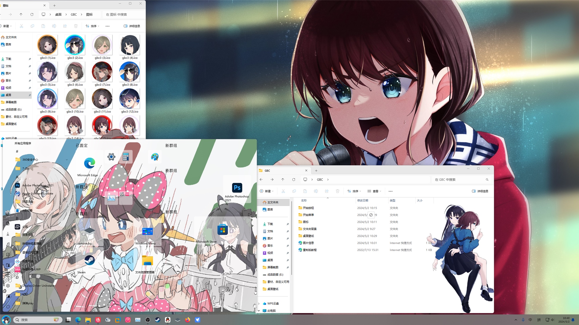The height and width of the screenshot is (325, 579).
Task: Toggle the 详细信息 pane in 图标 window
Action: [132, 26]
